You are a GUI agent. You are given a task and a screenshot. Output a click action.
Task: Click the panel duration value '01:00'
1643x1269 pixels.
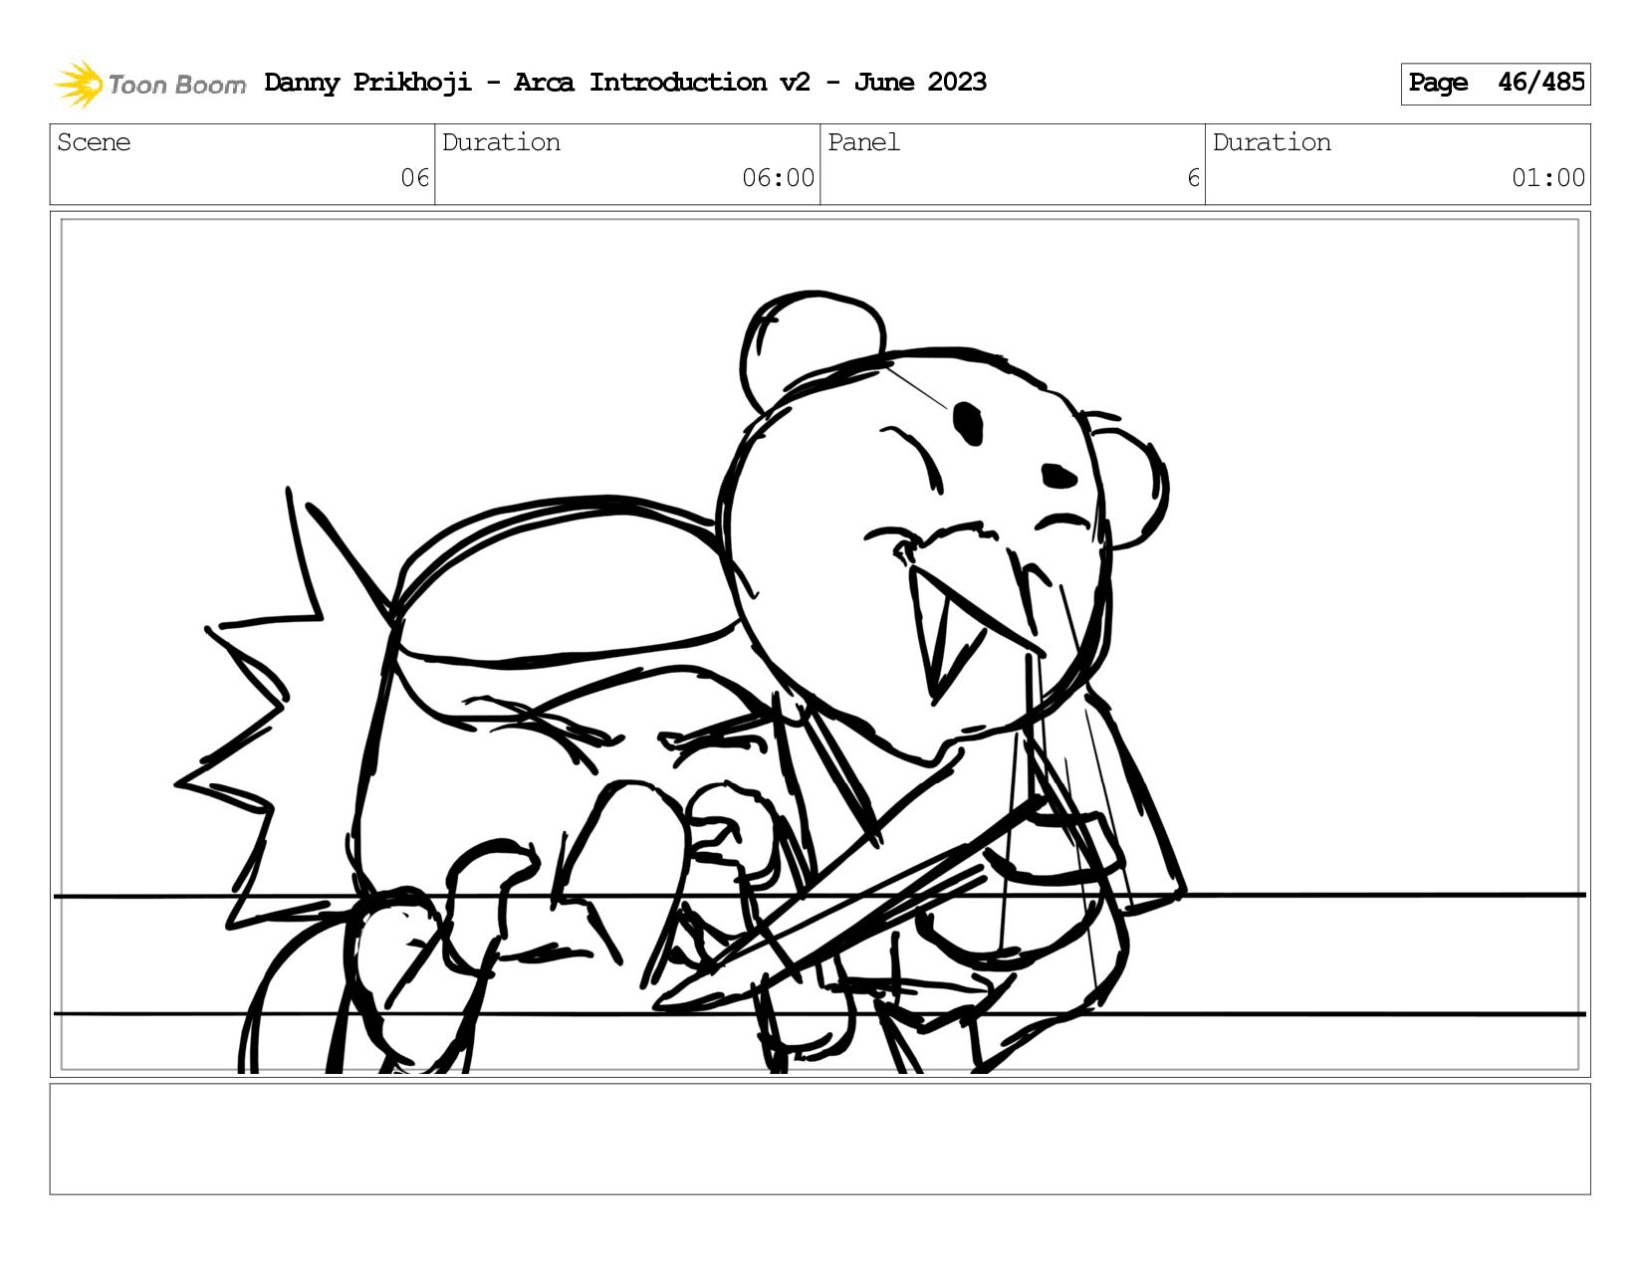[1547, 178]
